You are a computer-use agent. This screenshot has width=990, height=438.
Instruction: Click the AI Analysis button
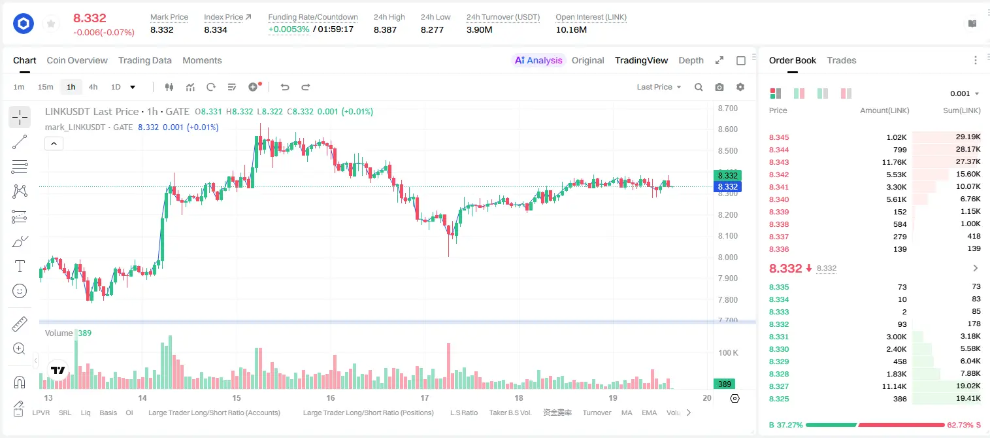pyautogui.click(x=538, y=60)
